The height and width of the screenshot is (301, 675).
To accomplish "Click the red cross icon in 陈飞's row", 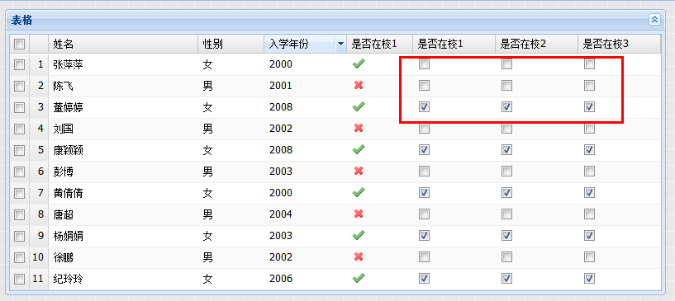I will 359,86.
